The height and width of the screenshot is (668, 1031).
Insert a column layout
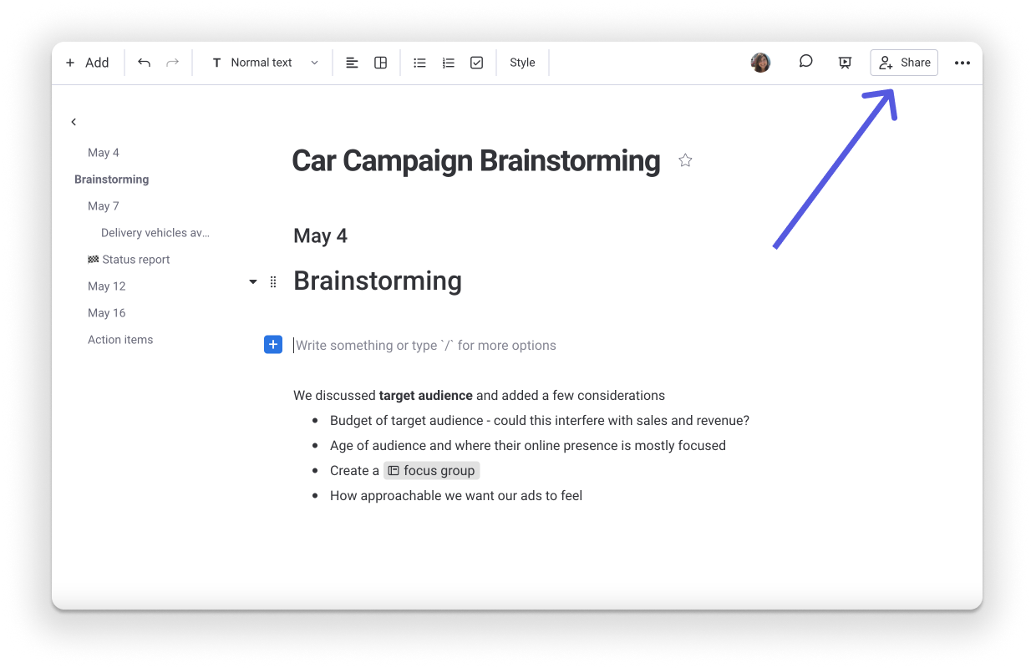[x=380, y=62]
